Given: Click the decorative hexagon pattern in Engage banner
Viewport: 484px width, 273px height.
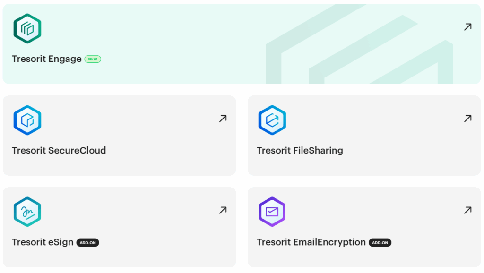Looking at the screenshot, I should (x=359, y=52).
